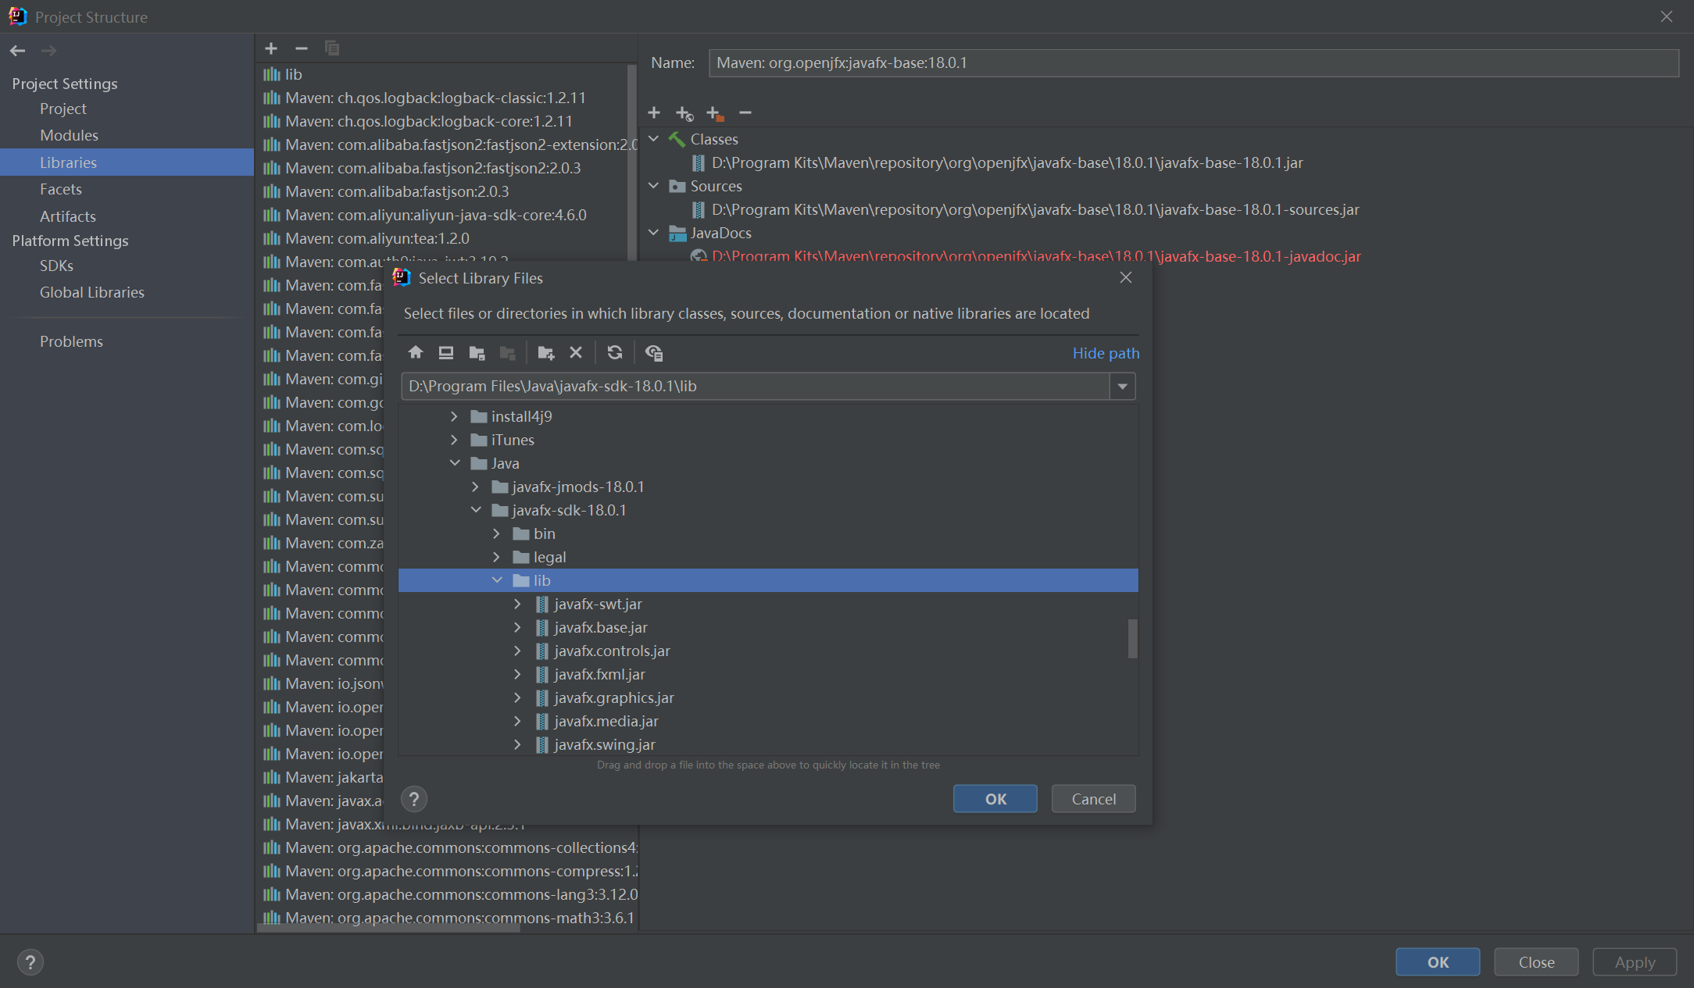
Task: Collapse the selected lib folder
Action: click(x=497, y=580)
